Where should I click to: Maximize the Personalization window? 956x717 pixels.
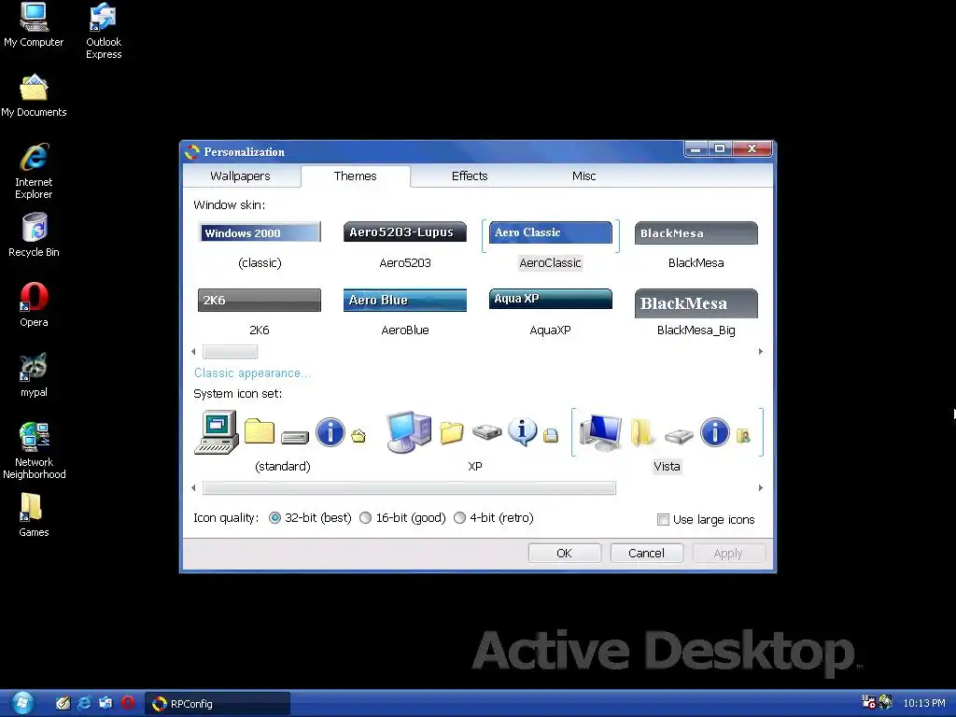point(720,148)
